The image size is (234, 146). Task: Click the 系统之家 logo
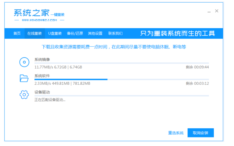pos(32,13)
